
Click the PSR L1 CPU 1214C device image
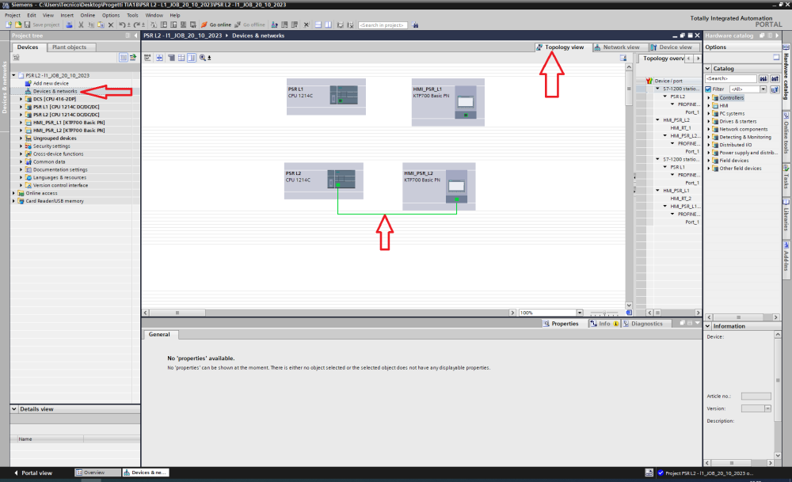point(344,95)
